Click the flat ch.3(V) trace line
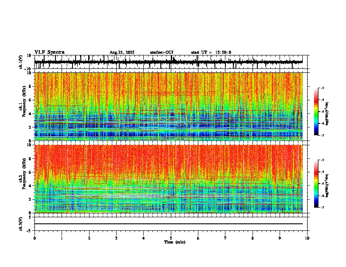Viewport: 346px width, 267px height. tap(169, 224)
